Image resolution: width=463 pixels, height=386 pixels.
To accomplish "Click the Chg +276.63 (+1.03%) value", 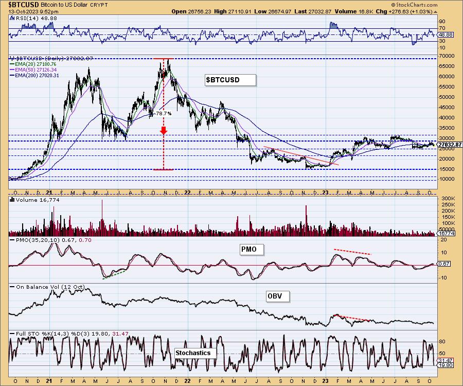I will [x=404, y=11].
